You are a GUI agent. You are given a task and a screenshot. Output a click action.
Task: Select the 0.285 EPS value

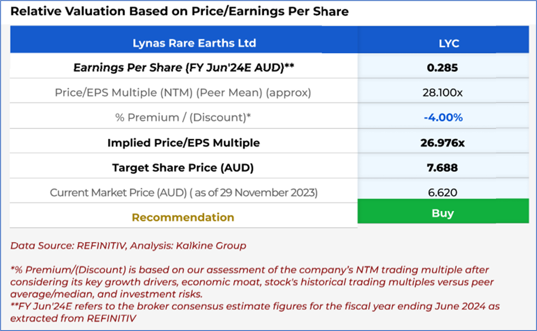pos(443,68)
